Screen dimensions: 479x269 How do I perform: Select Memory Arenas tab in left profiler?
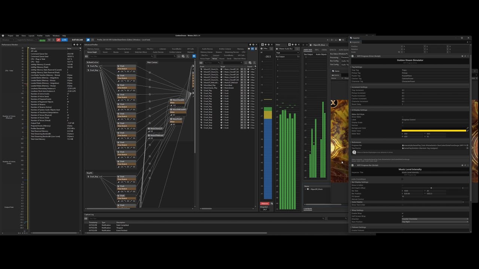click(93, 49)
